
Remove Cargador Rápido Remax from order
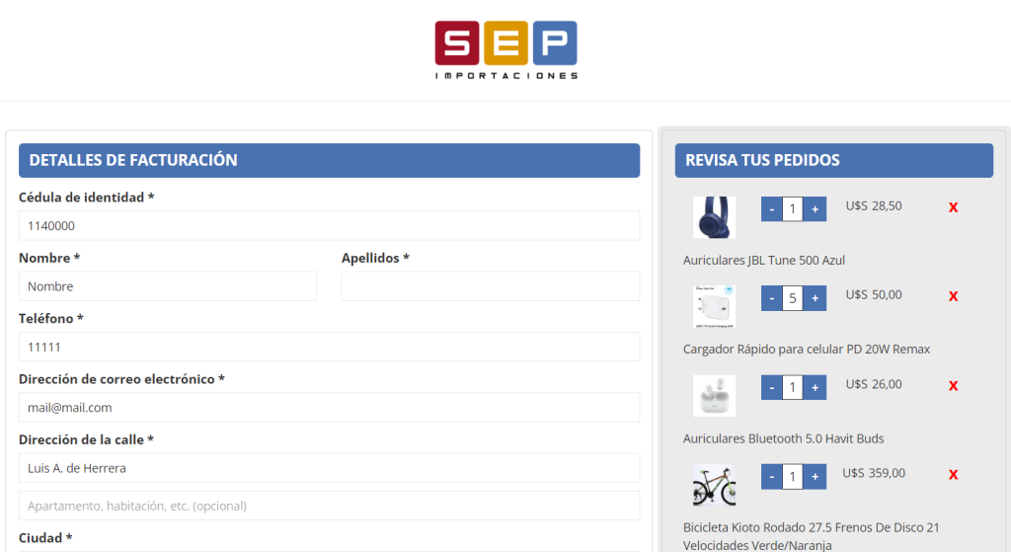point(953,296)
